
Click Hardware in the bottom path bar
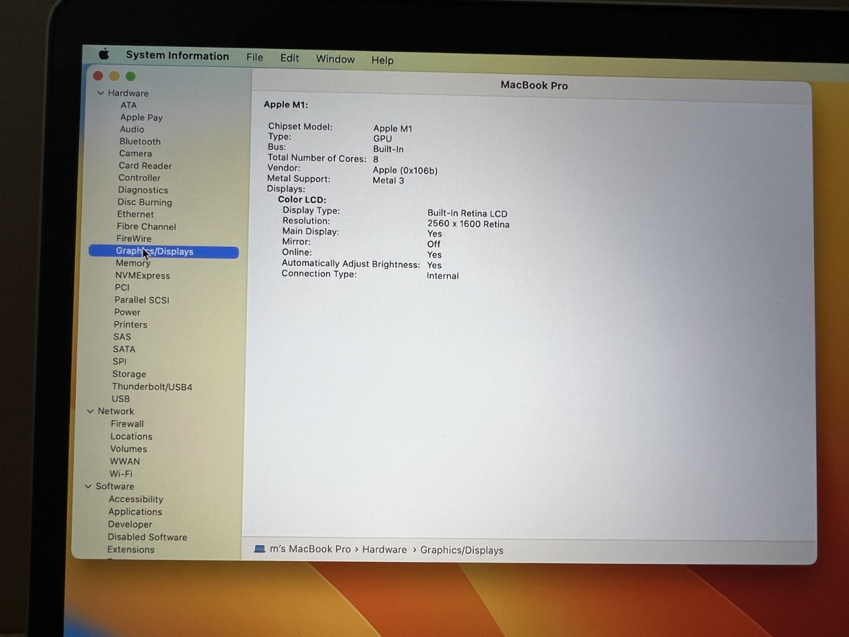pyautogui.click(x=385, y=549)
